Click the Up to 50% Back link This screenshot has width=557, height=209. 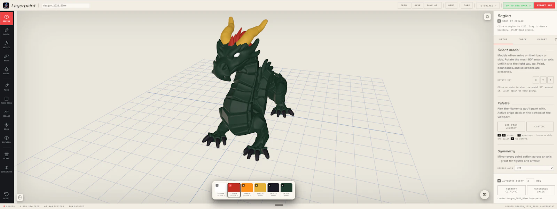(518, 6)
